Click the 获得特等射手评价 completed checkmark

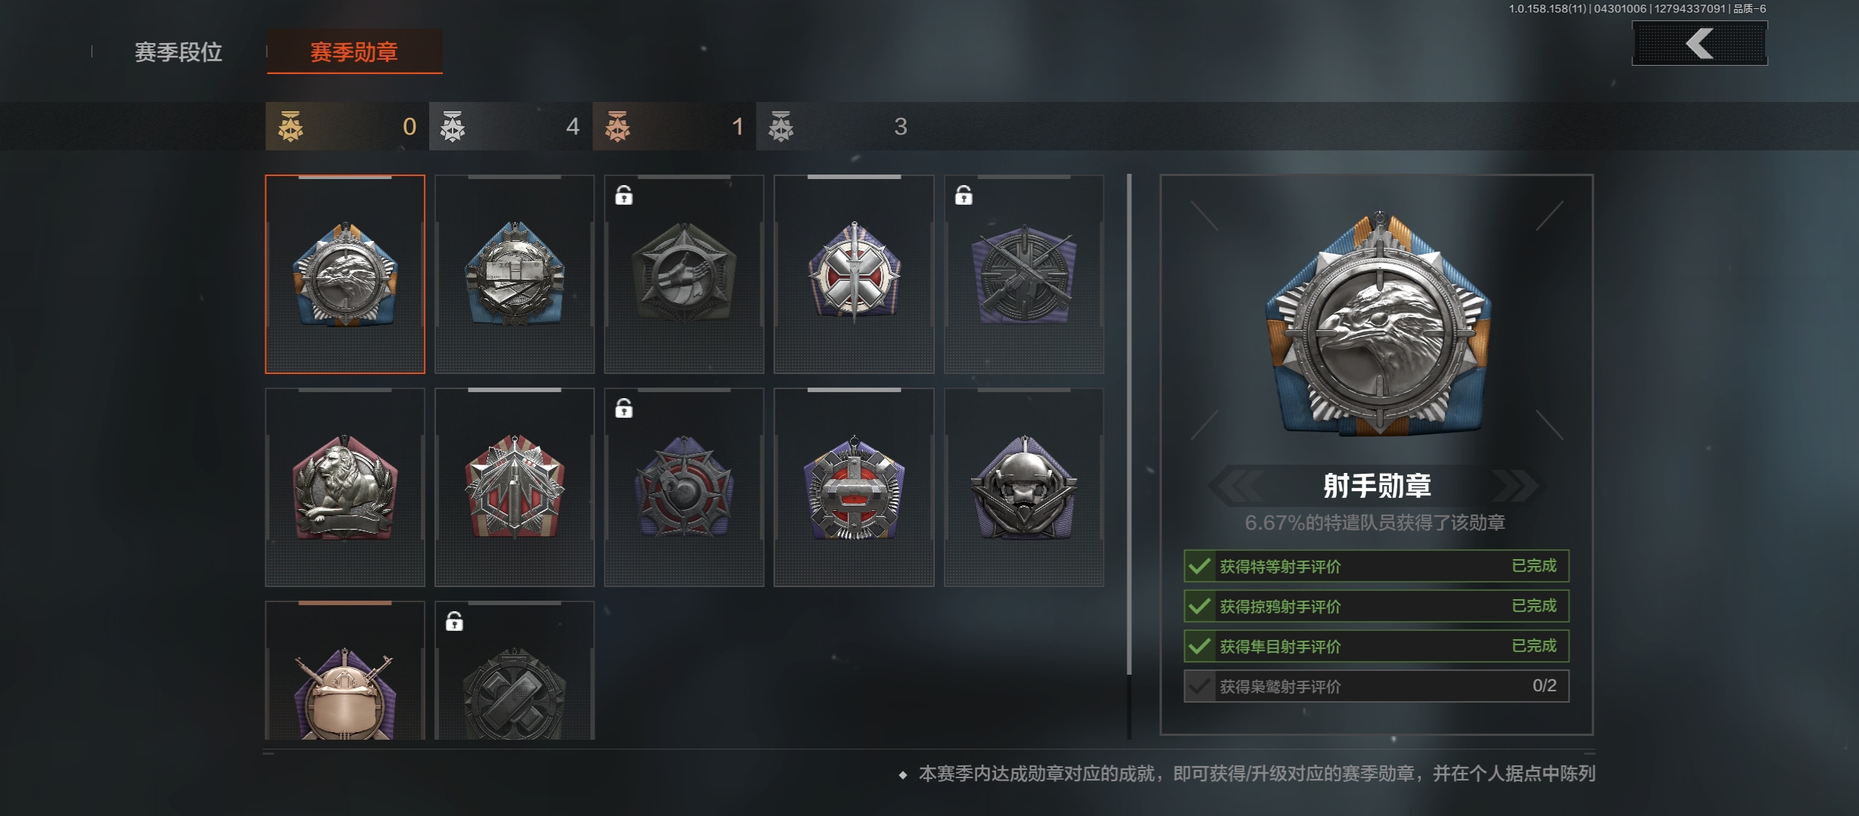[x=1199, y=566]
